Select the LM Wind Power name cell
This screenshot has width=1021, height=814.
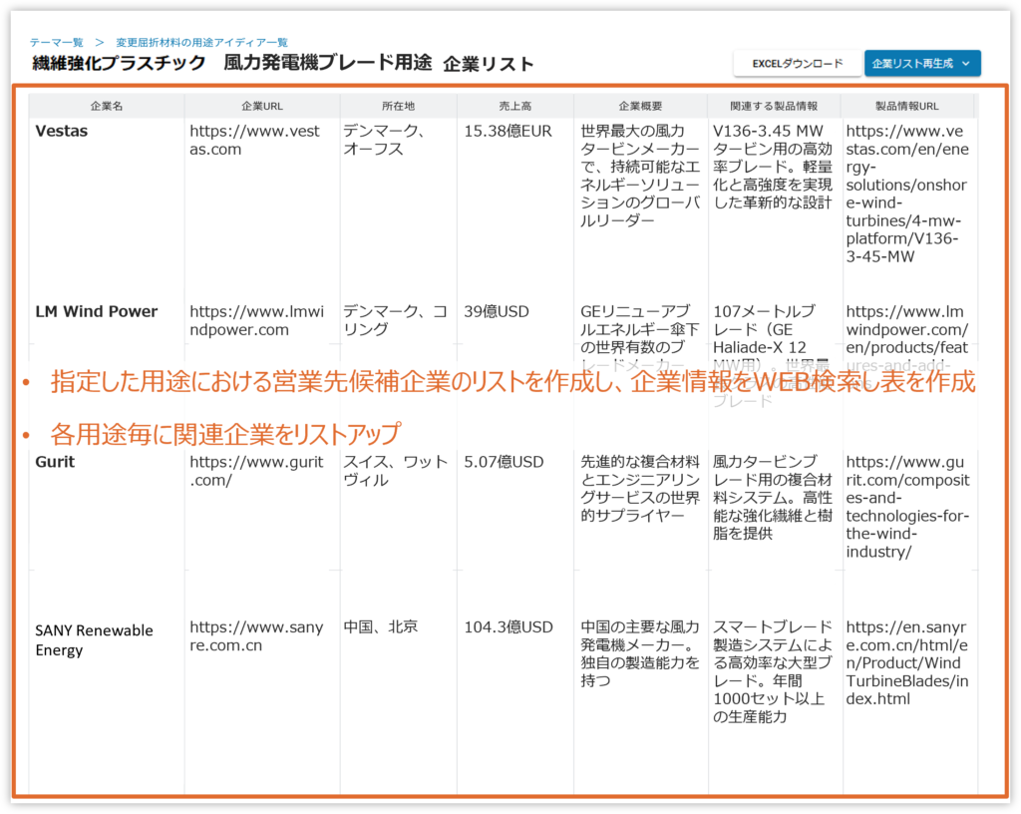point(97,311)
